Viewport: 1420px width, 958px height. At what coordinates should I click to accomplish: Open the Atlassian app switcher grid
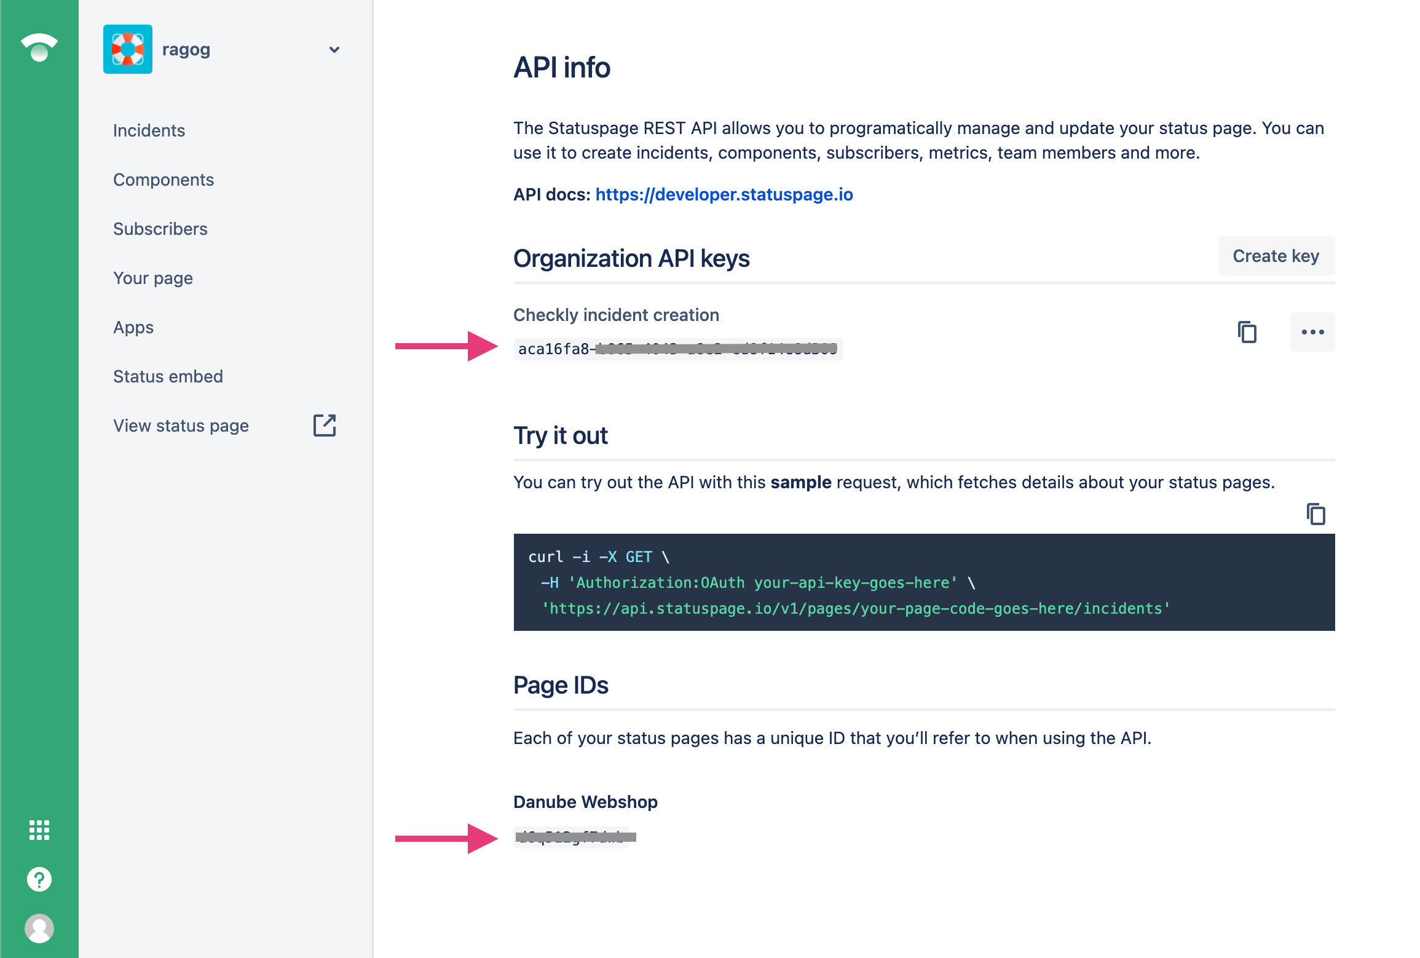(39, 830)
